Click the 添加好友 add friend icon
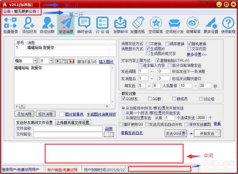Screen dimensions: 238x174 [x=29, y=25]
